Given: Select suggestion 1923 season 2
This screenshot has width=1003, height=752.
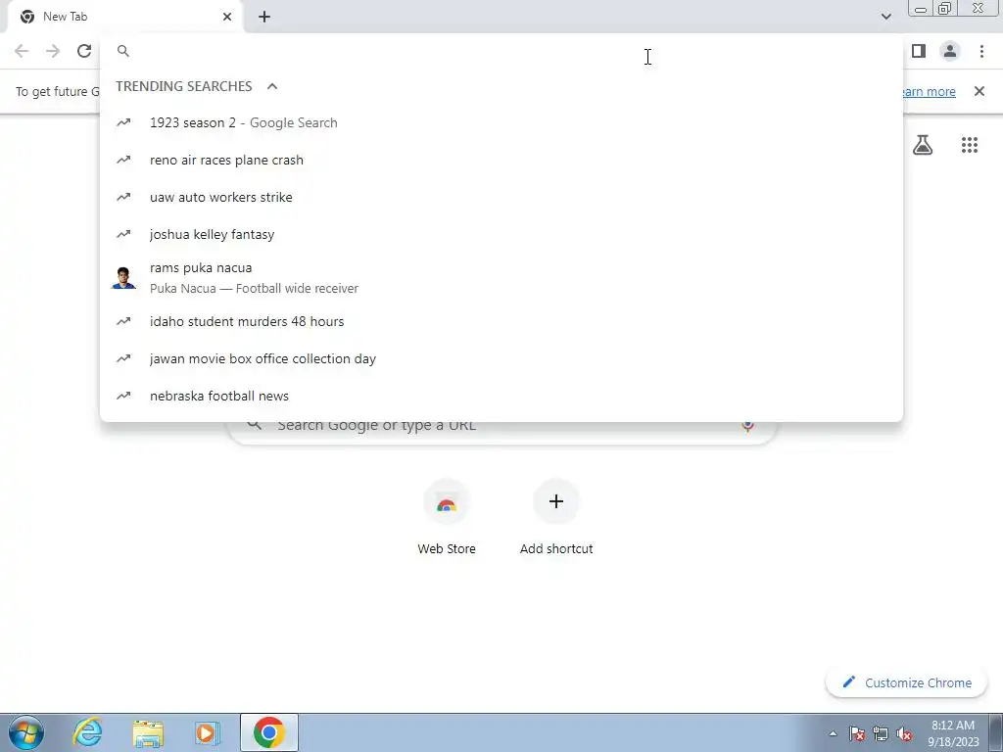Looking at the screenshot, I should tap(501, 122).
